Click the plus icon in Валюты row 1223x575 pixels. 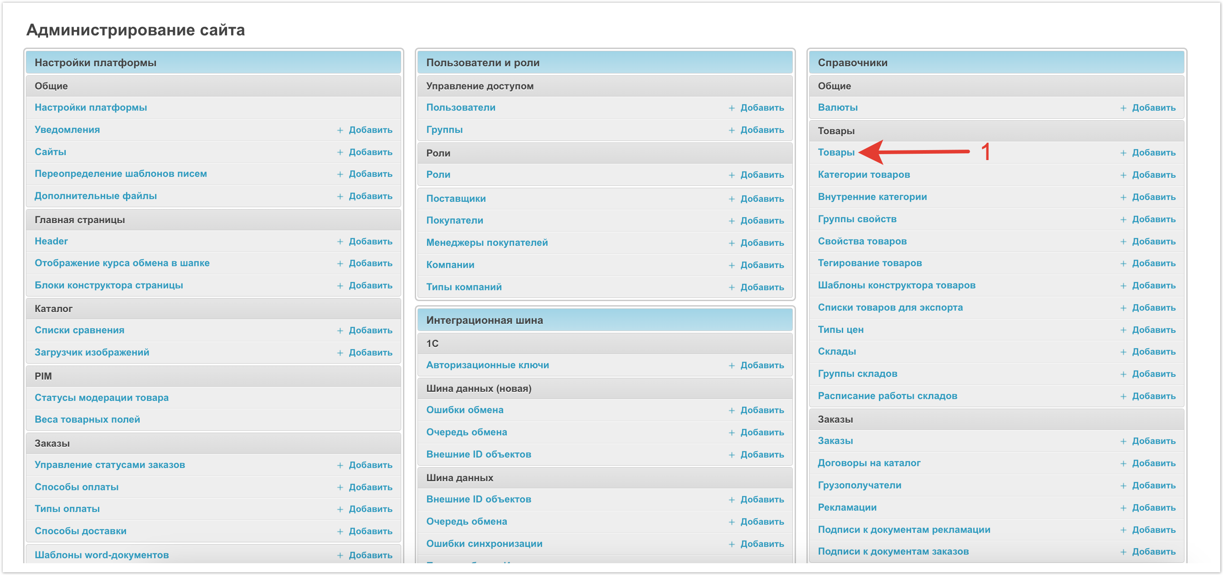(x=1123, y=108)
